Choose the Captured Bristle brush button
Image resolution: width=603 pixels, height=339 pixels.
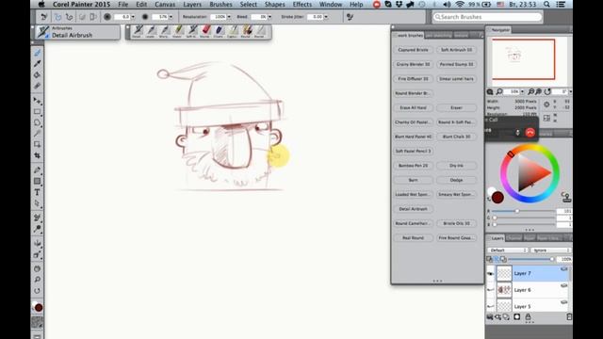coord(414,50)
